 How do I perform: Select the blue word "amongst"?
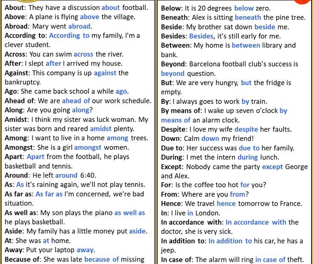pos(88,147)
